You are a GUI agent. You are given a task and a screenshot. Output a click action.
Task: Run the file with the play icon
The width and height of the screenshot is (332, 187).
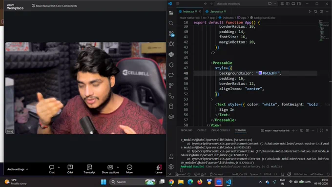[310, 11]
